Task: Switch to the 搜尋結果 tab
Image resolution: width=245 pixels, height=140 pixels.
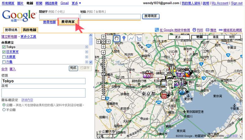Action: pos(11,30)
